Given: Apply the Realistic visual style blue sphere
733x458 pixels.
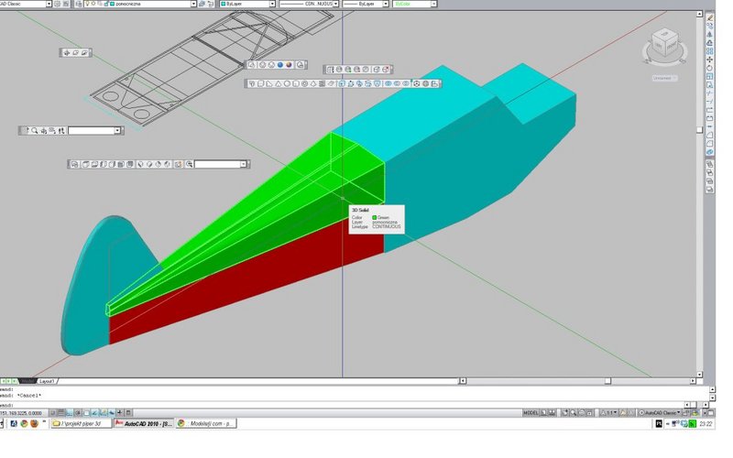Looking at the screenshot, I should pyautogui.click(x=280, y=65).
